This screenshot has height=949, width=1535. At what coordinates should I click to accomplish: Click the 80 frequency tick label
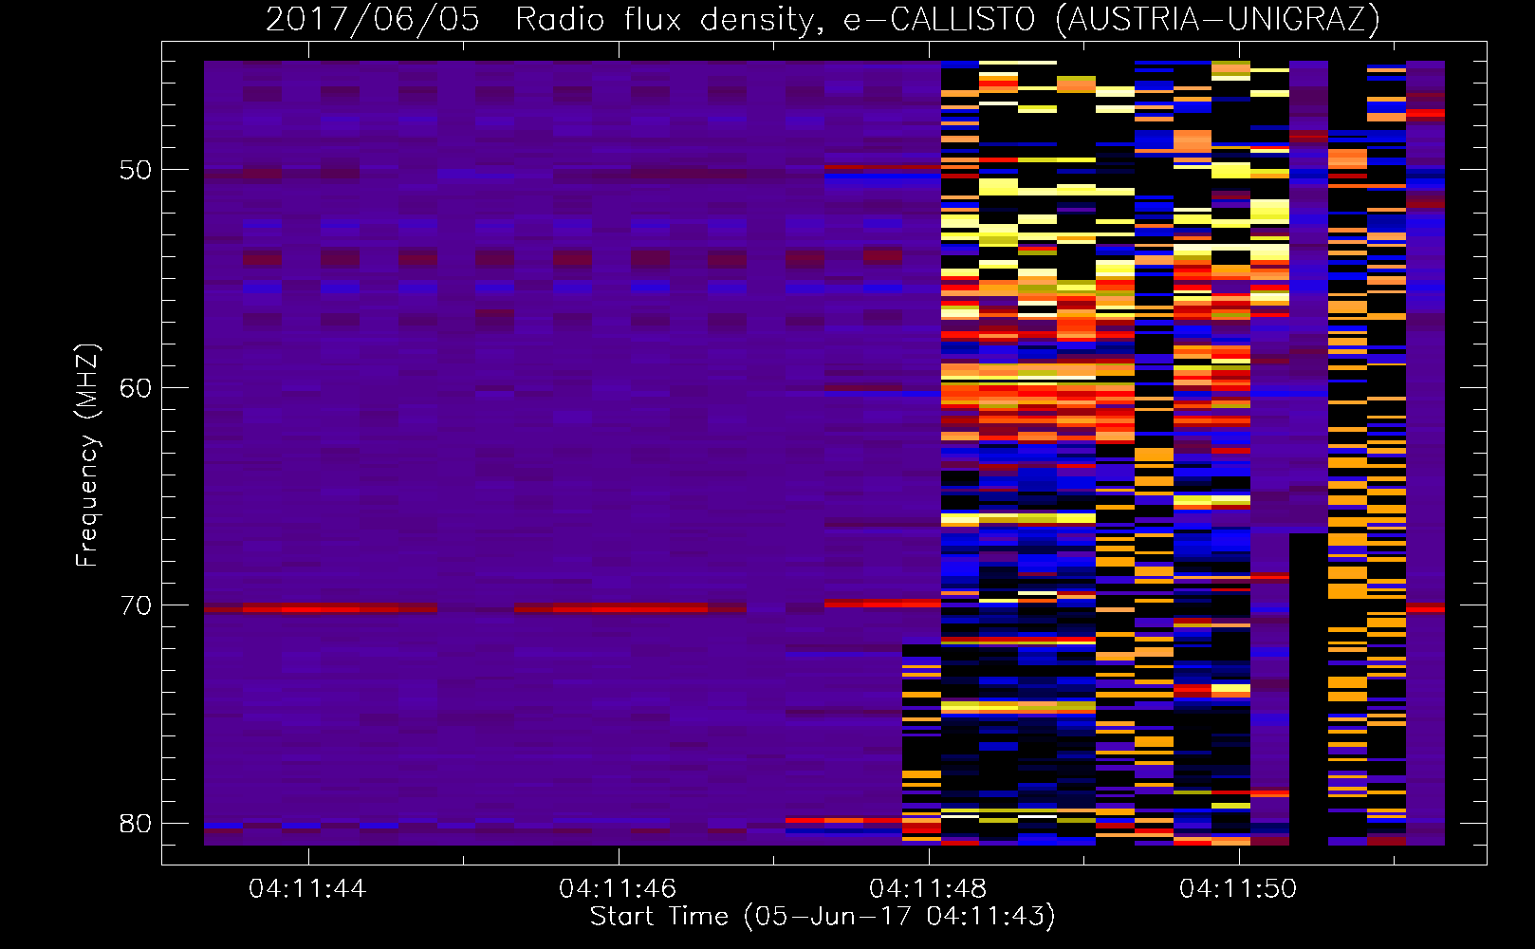136,823
